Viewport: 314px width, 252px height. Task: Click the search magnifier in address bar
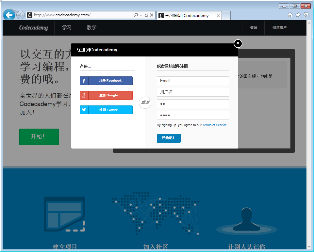[136, 15]
